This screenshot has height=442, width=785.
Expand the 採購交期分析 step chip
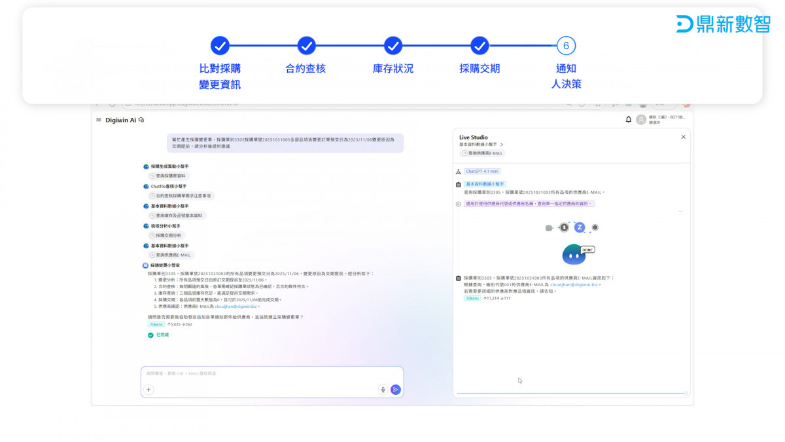pos(167,235)
